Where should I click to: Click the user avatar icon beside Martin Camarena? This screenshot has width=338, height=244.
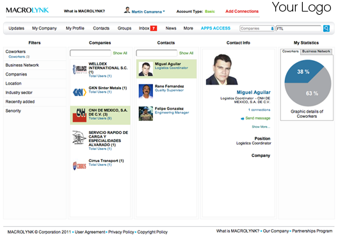(x=127, y=10)
